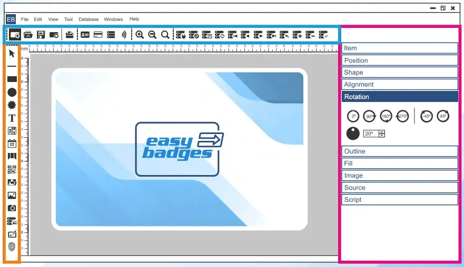Rotate by -45° button
This screenshot has height=267, width=464.
tap(427, 116)
